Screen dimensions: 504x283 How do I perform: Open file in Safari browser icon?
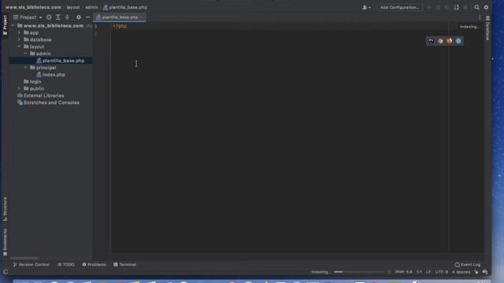click(458, 41)
